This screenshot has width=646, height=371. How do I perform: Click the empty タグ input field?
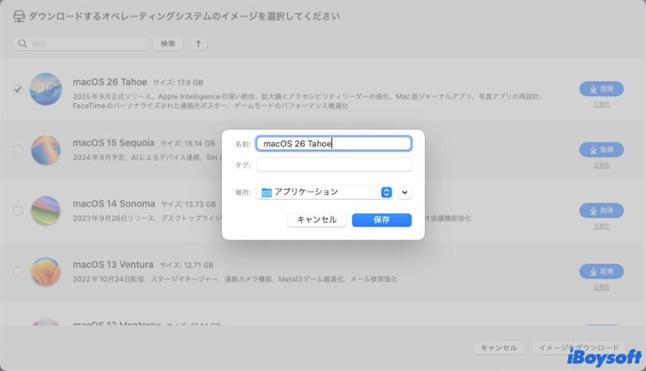(334, 165)
